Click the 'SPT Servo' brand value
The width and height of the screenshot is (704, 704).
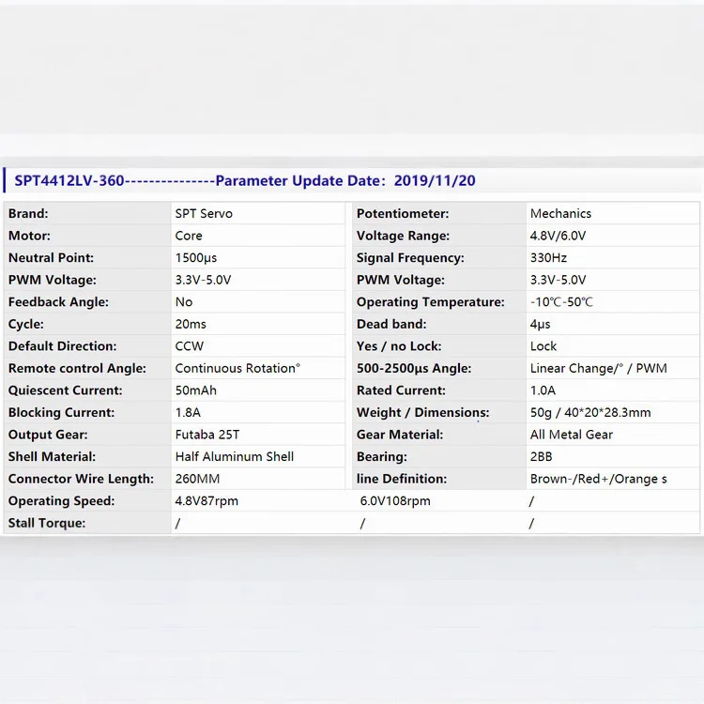tap(204, 213)
